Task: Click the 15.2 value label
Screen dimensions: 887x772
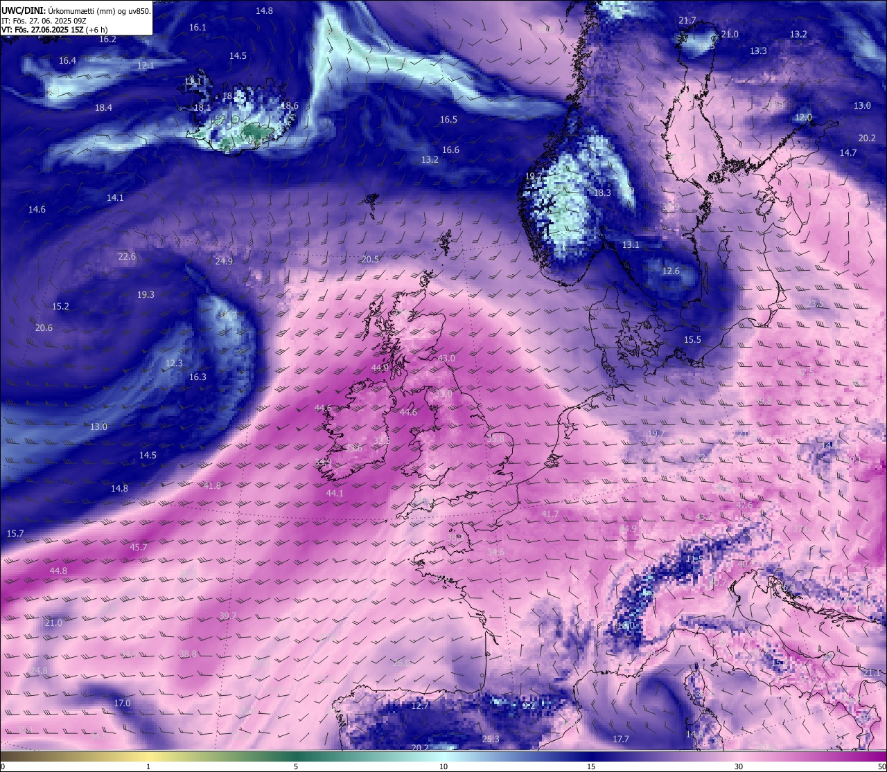Action: 60,307
